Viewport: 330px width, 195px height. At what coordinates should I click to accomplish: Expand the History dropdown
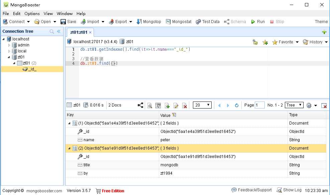click(x=326, y=42)
